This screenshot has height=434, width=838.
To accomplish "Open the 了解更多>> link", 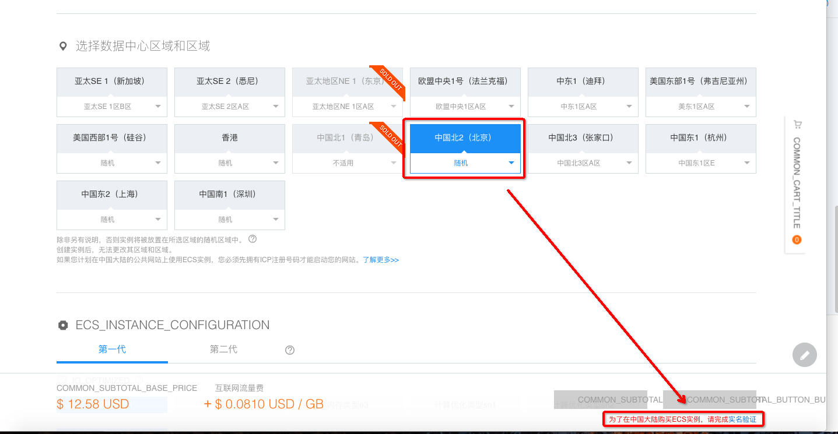I will [x=381, y=260].
